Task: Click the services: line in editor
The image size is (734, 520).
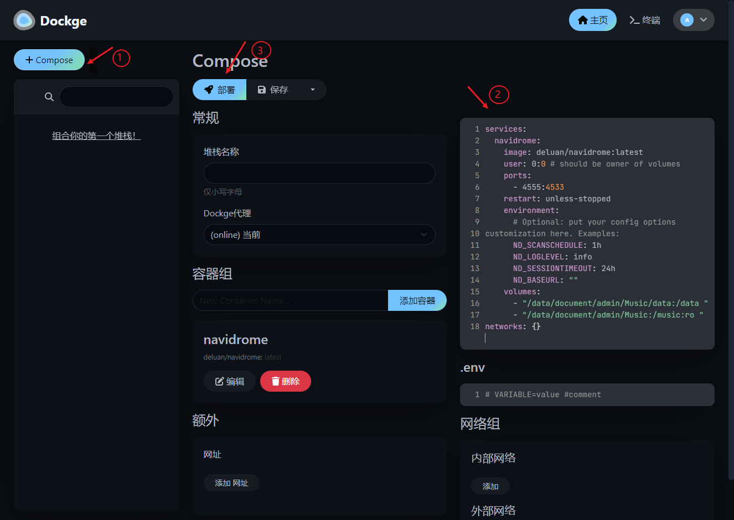Action: [506, 129]
